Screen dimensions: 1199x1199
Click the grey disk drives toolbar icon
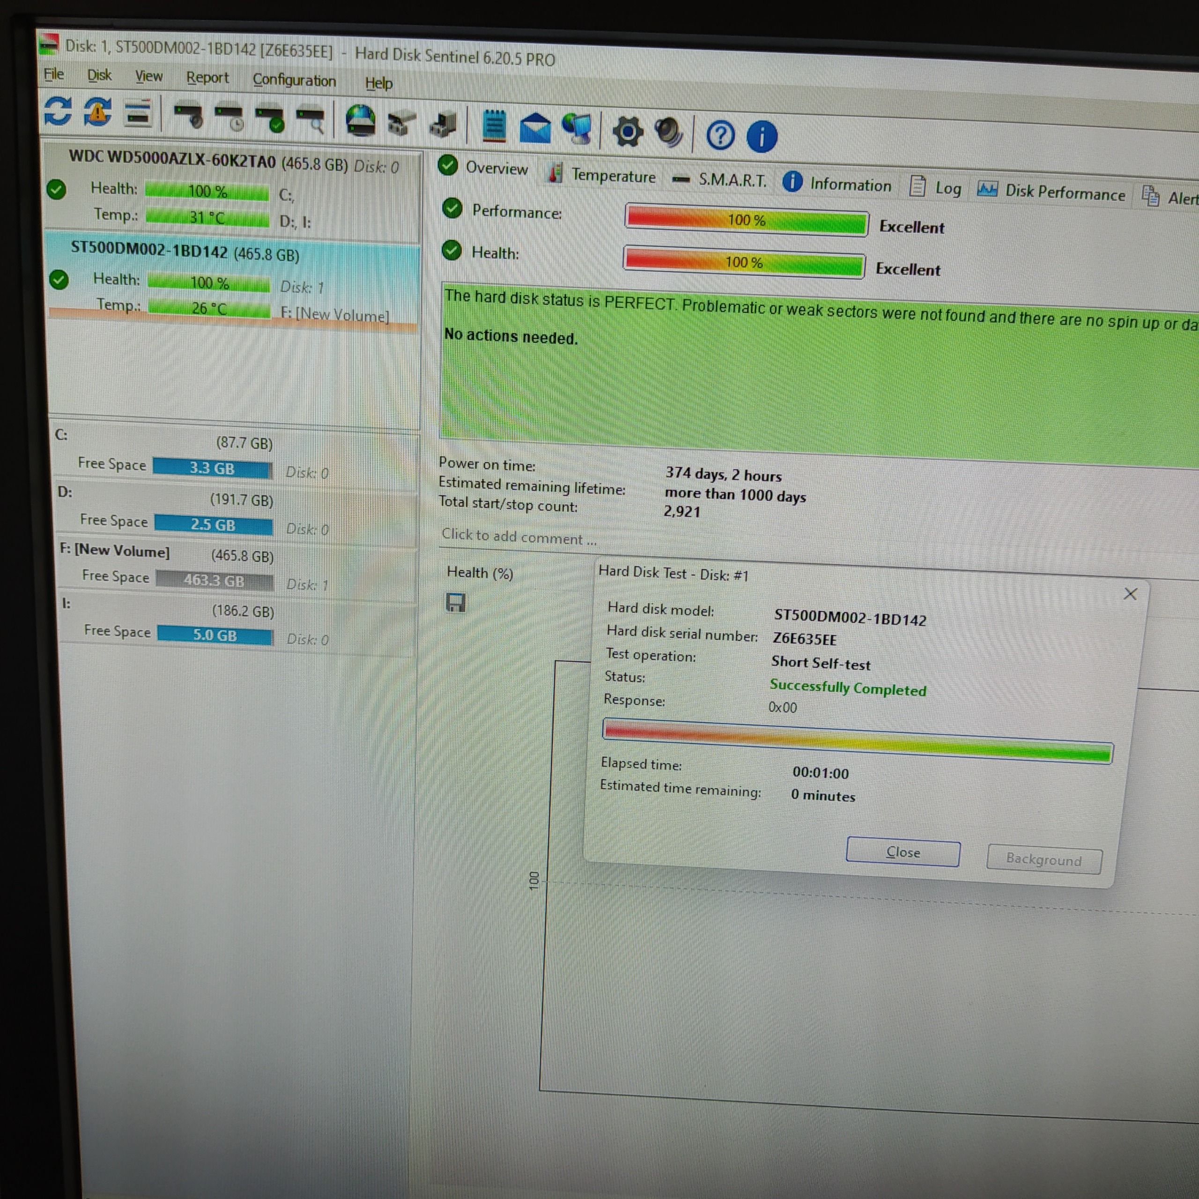point(401,123)
